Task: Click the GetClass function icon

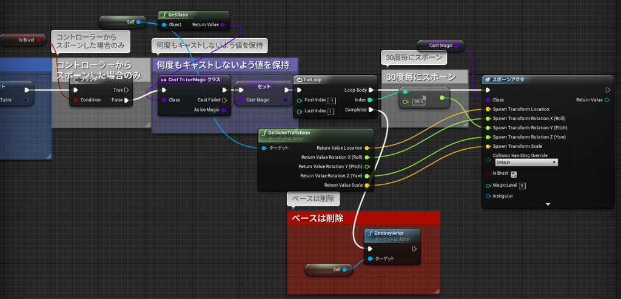Action: click(164, 15)
